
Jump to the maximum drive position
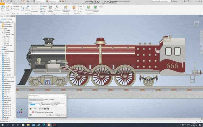[x=48, y=109]
